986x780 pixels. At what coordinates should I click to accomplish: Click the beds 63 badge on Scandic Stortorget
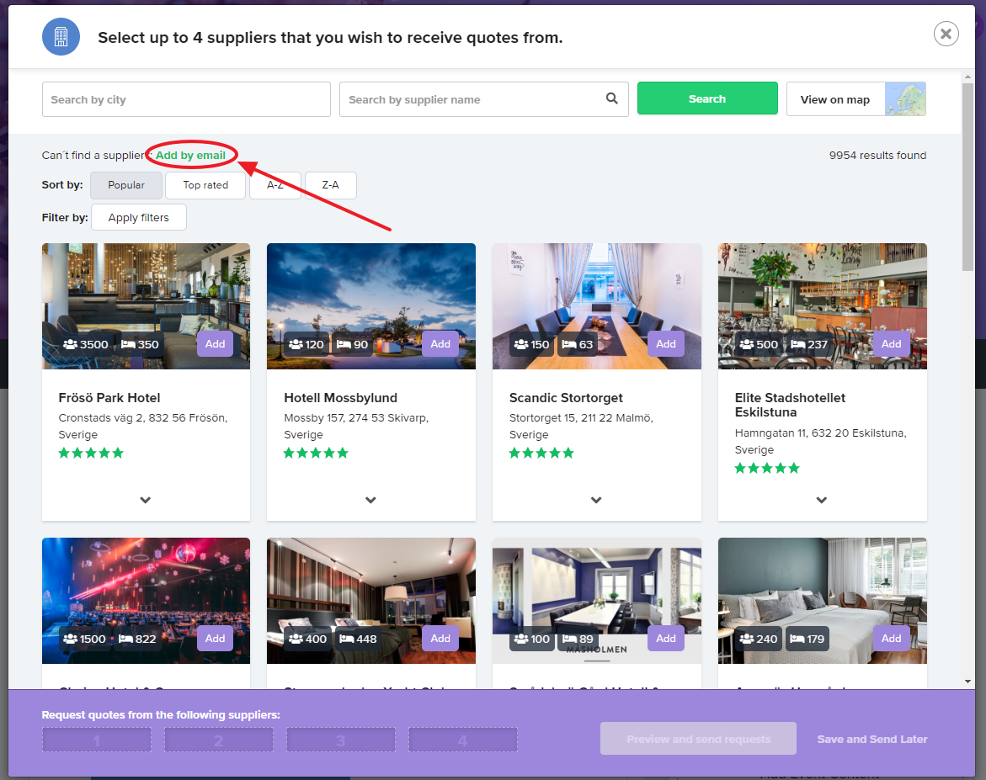(x=578, y=344)
